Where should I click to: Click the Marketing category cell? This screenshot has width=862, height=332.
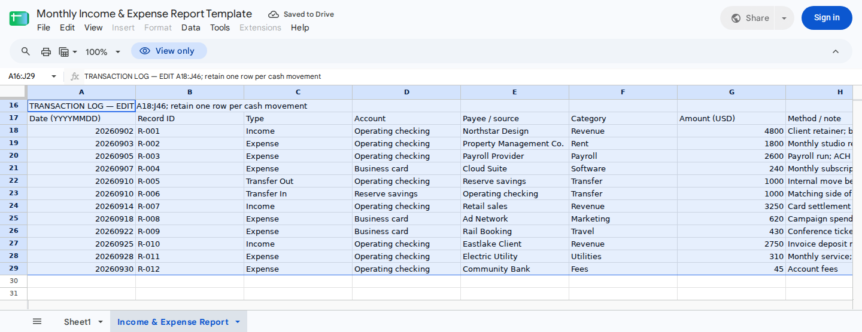coord(623,219)
